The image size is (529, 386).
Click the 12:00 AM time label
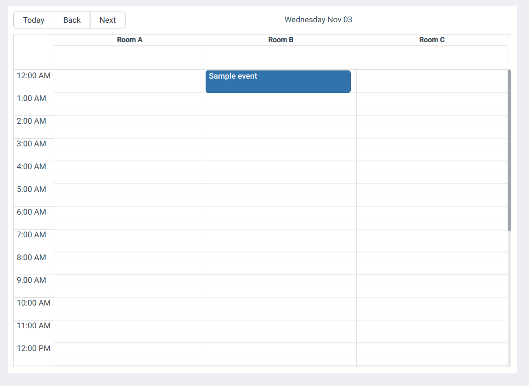[34, 75]
